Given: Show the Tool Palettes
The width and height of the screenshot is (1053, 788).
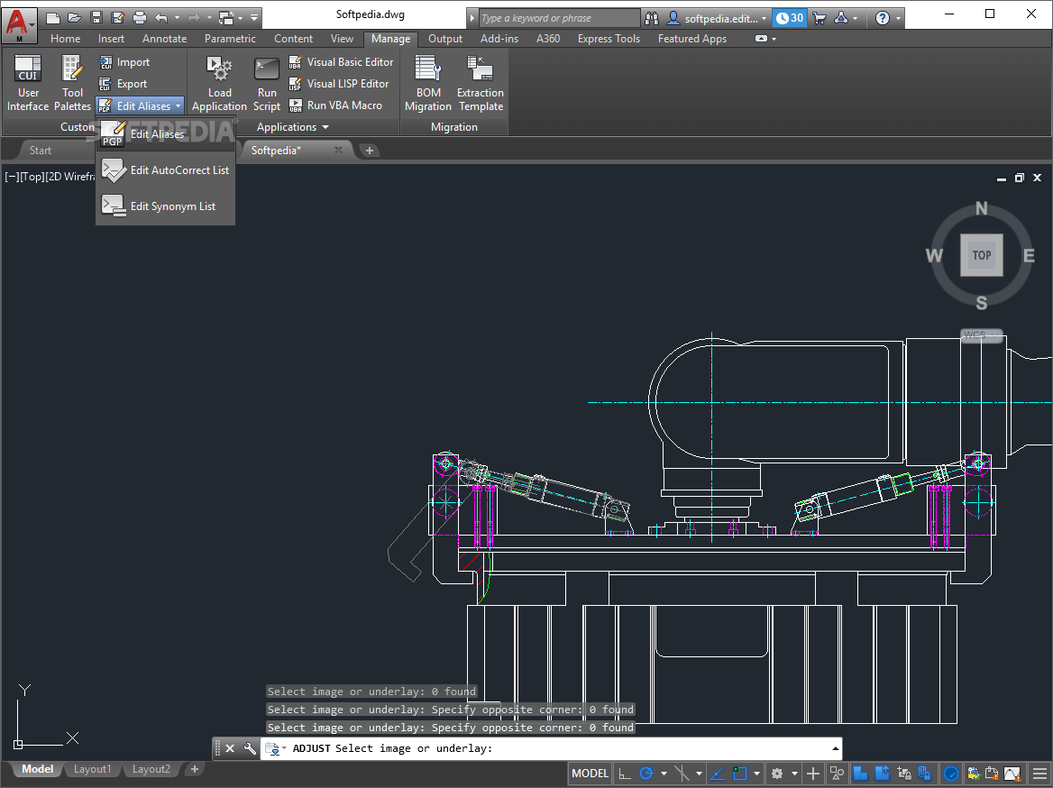Looking at the screenshot, I should click(71, 83).
